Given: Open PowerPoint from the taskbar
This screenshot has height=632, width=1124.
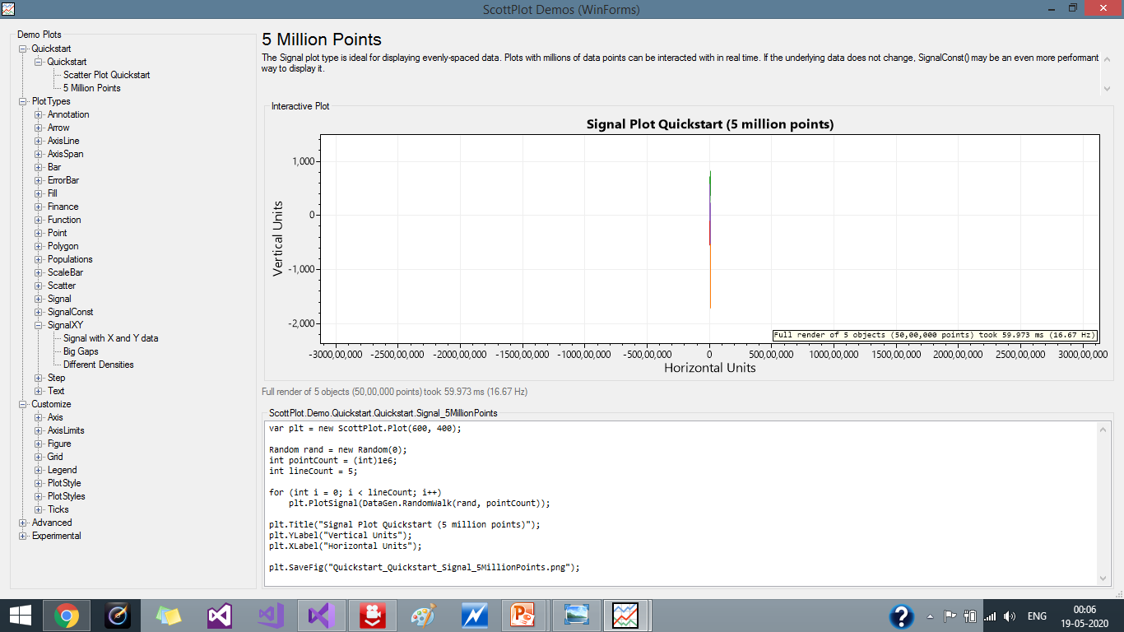Looking at the screenshot, I should point(525,615).
